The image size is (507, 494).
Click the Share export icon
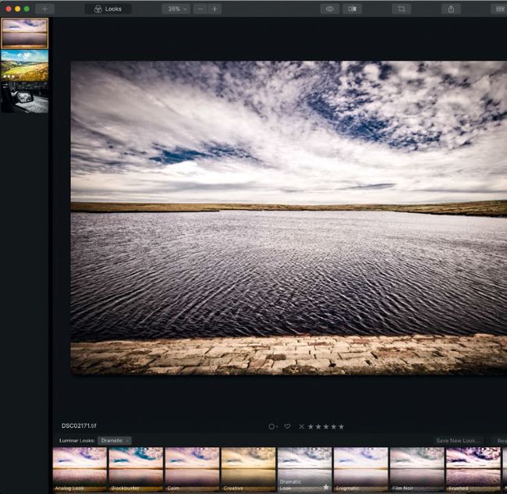(451, 9)
